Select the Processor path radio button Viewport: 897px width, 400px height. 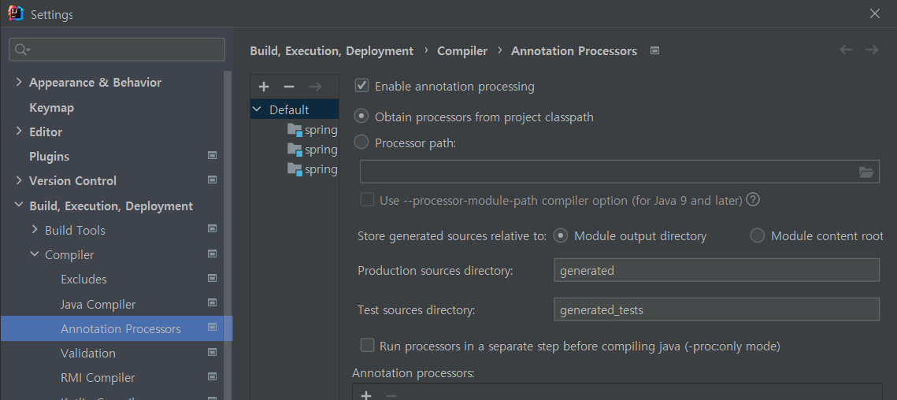coord(361,143)
